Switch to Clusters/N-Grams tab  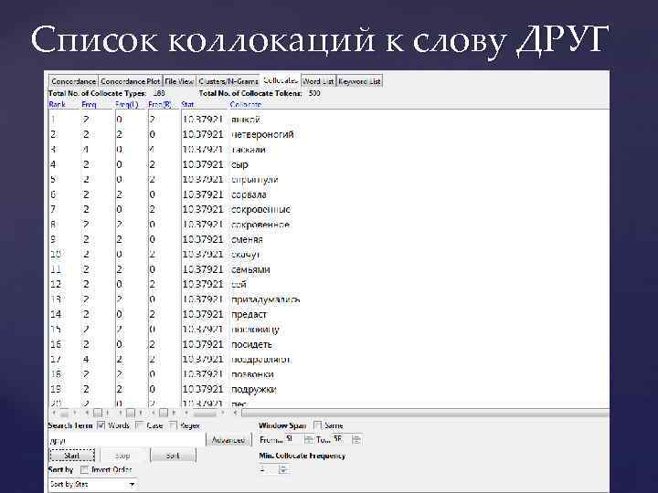pos(228,81)
